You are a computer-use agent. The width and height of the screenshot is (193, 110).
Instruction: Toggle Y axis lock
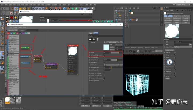38,9
